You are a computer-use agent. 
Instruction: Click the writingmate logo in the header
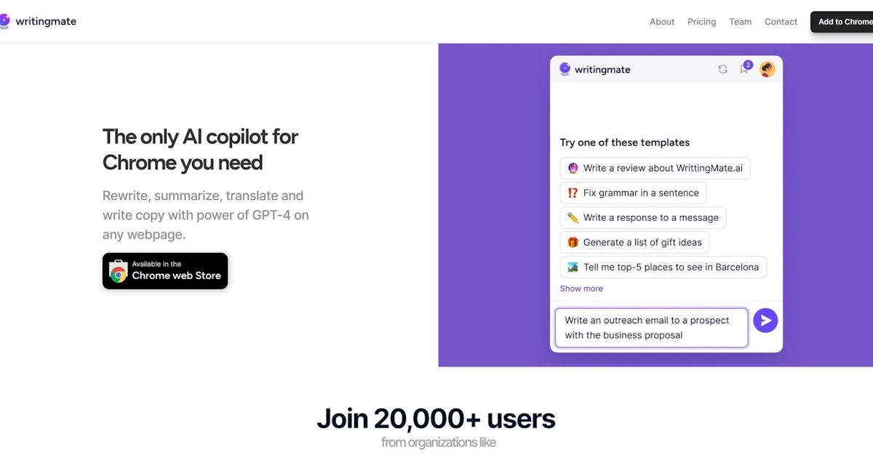click(x=38, y=21)
